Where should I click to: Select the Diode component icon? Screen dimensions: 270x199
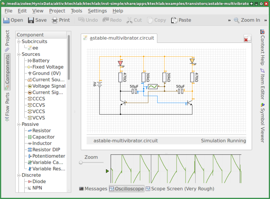(29, 182)
